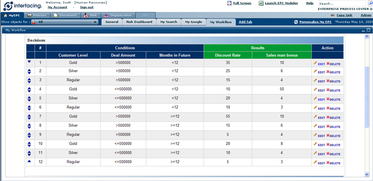Sign out of the account
373x181 pixels.
(87, 7)
